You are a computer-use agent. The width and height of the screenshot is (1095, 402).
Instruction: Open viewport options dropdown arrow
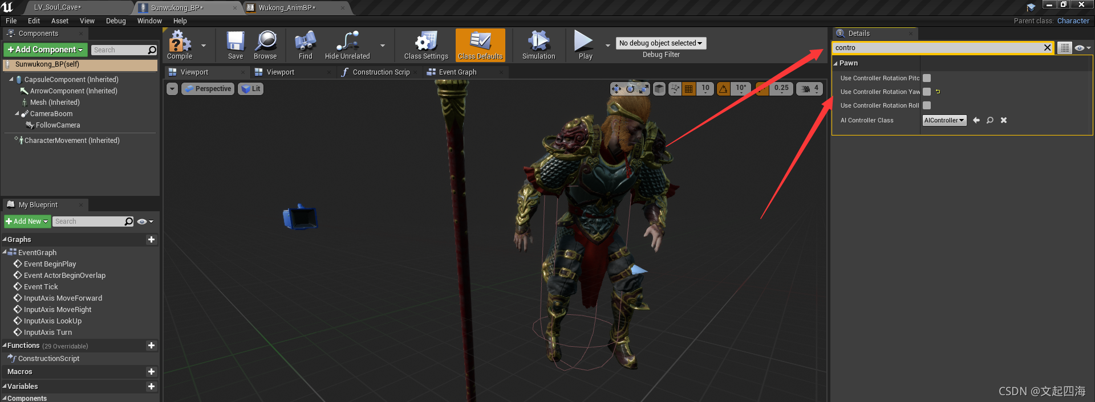tap(172, 89)
